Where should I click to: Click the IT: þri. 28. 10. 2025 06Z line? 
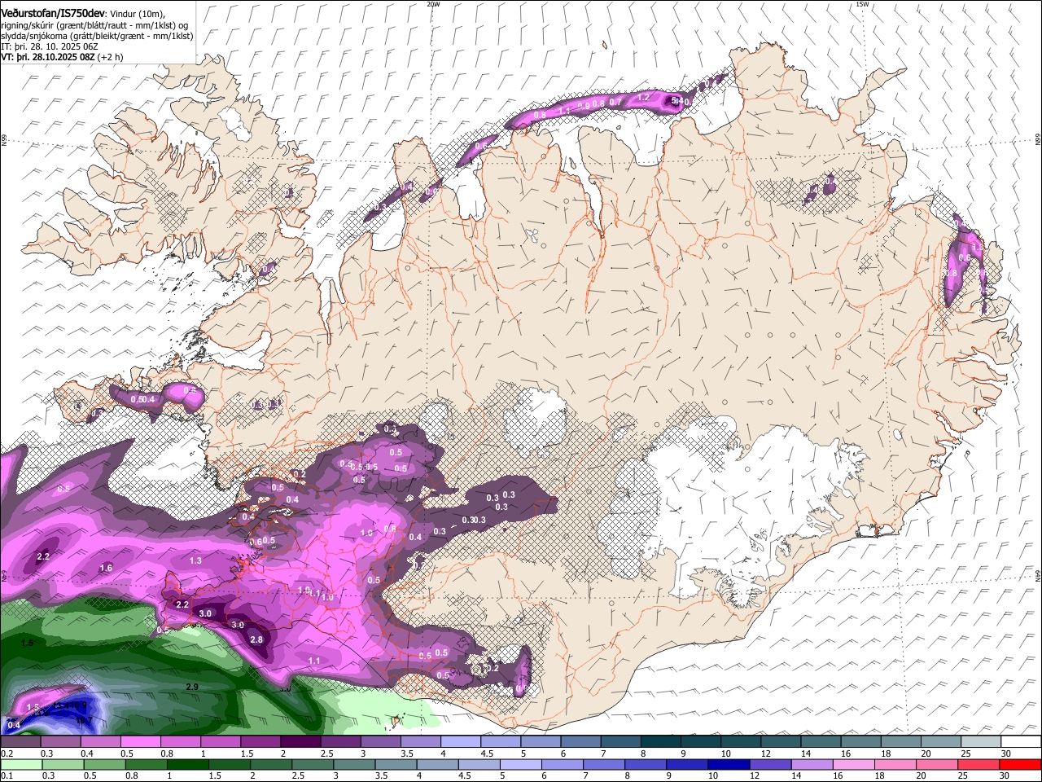pyautogui.click(x=50, y=46)
